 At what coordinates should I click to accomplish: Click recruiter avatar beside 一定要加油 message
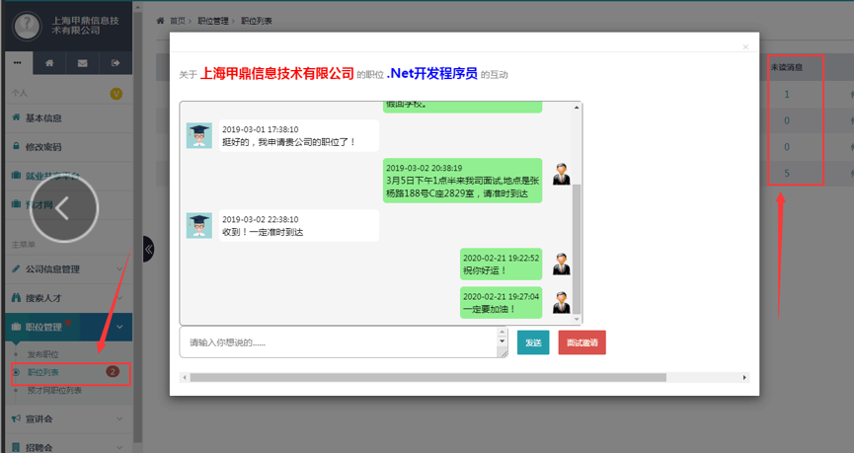[x=562, y=303]
